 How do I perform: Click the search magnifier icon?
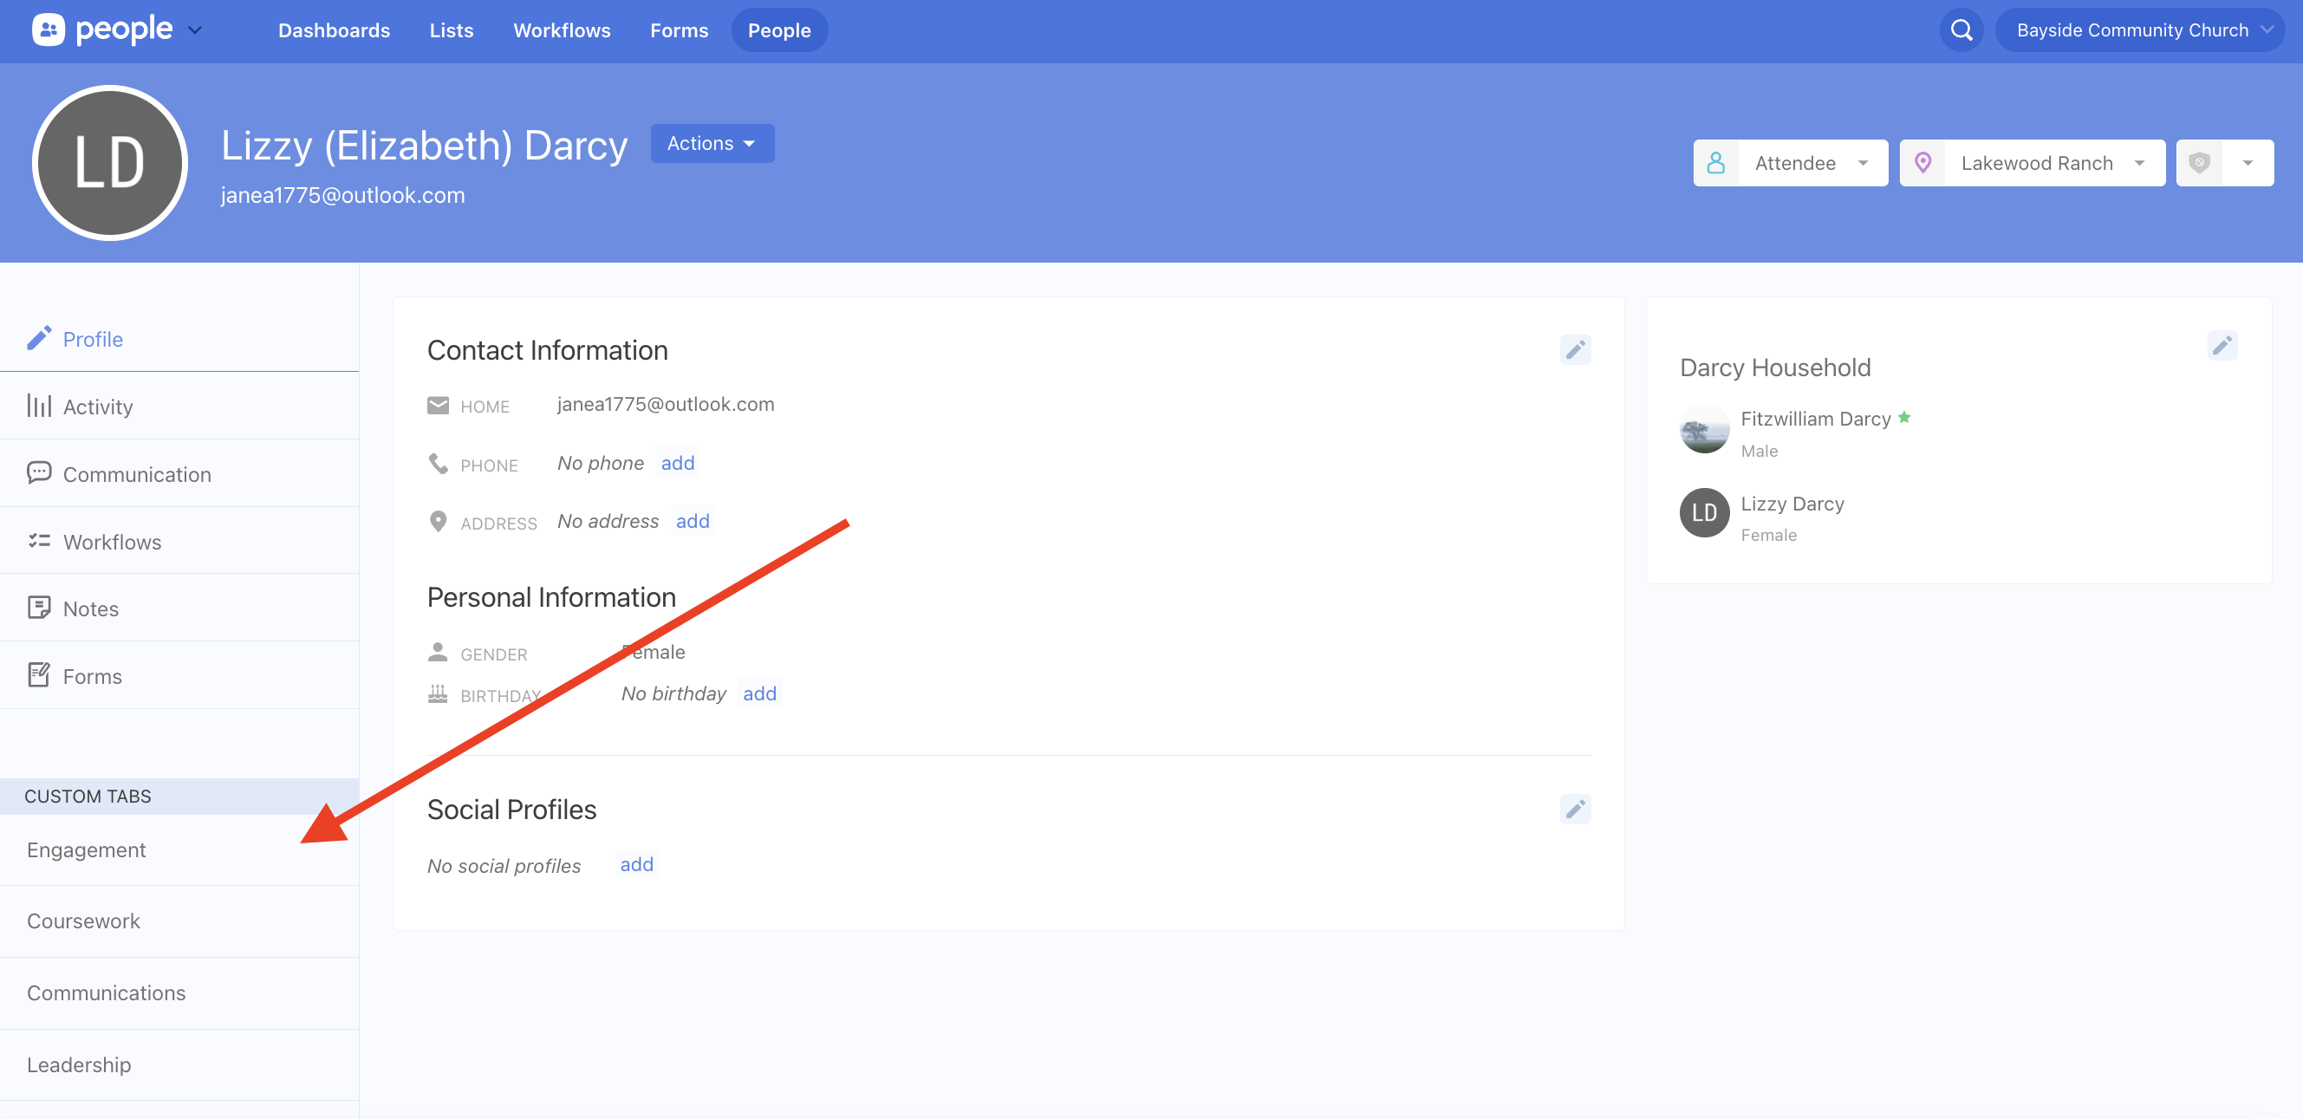pyautogui.click(x=1961, y=30)
